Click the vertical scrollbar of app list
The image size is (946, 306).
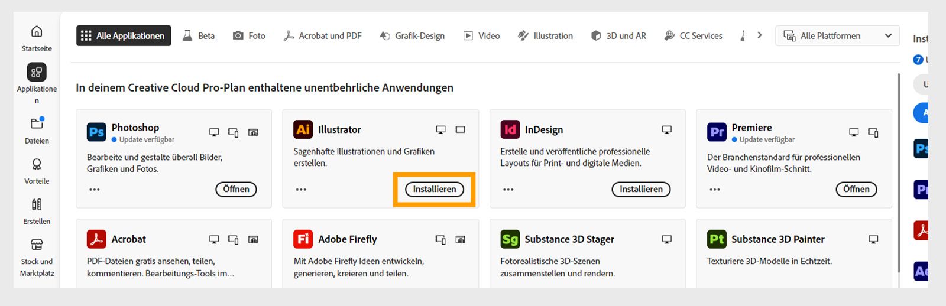click(x=899, y=174)
